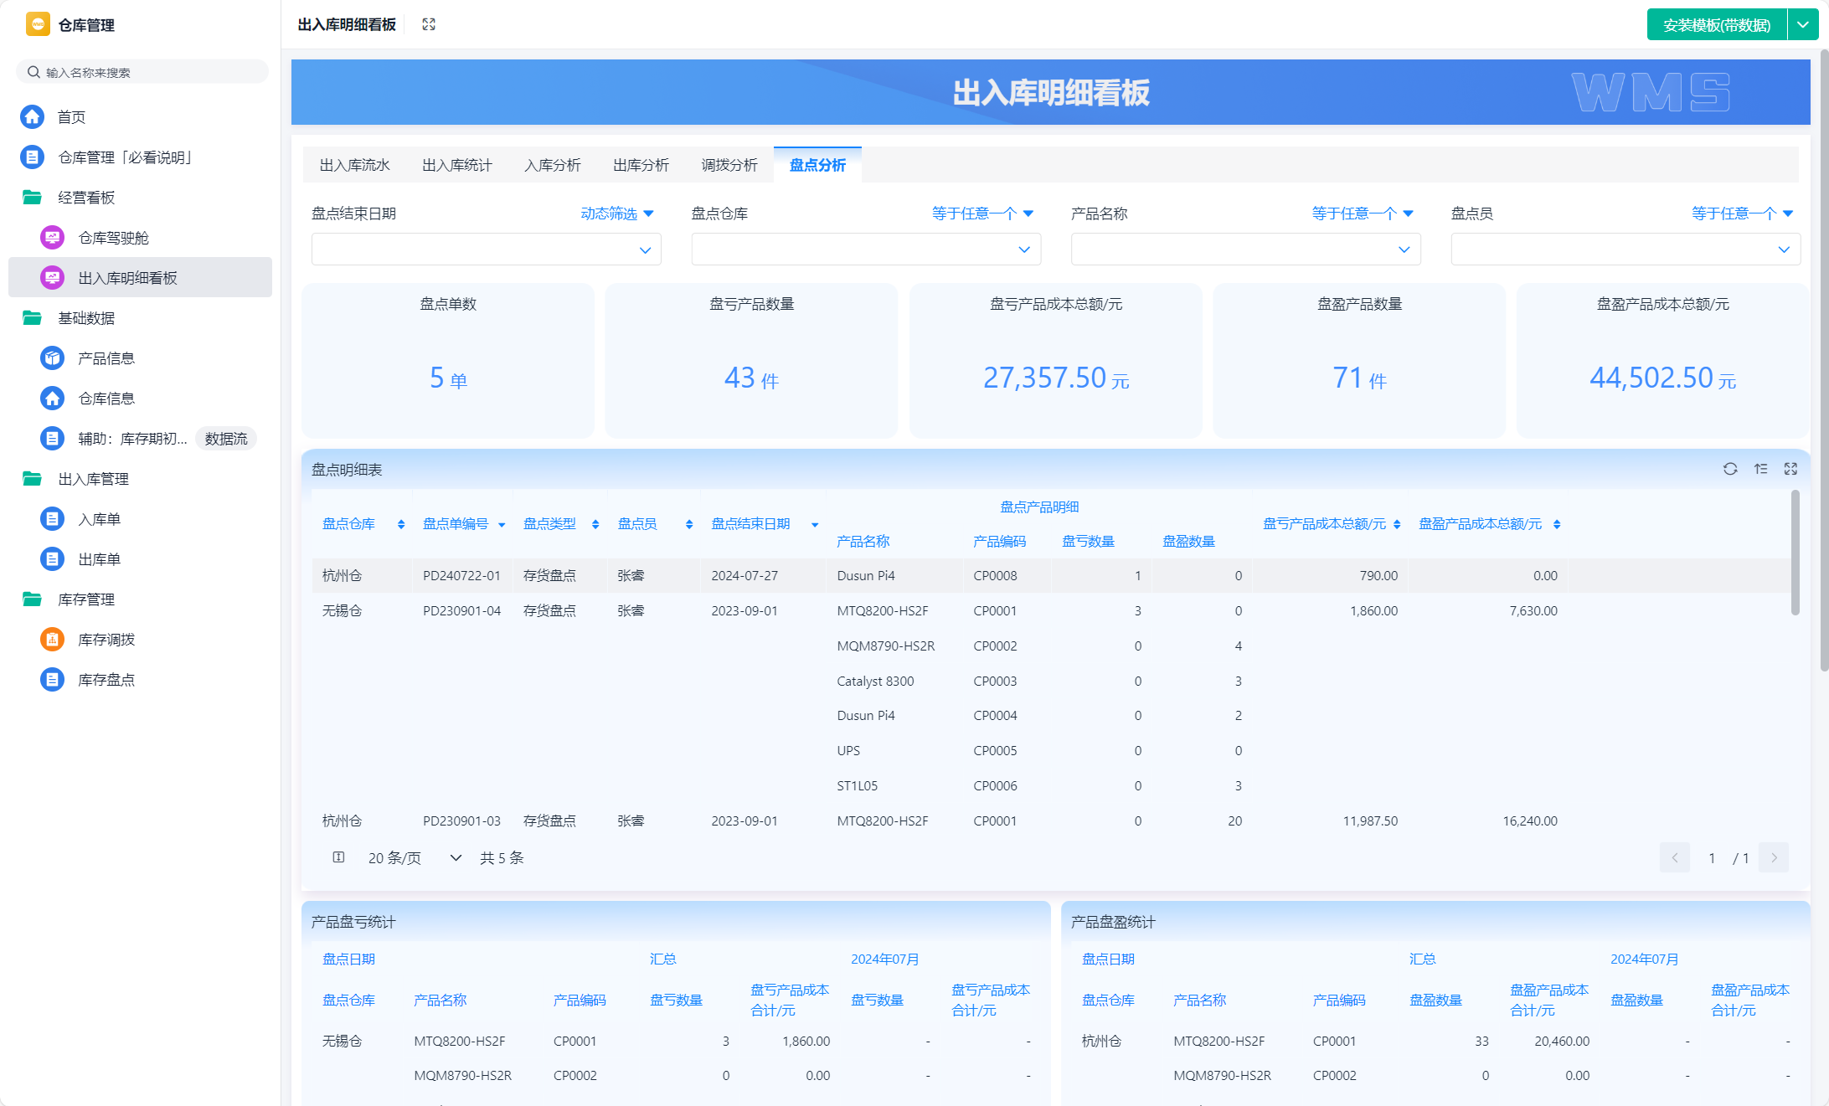
Task: Click the column layout icon beside 20 条/页
Action: [x=338, y=857]
